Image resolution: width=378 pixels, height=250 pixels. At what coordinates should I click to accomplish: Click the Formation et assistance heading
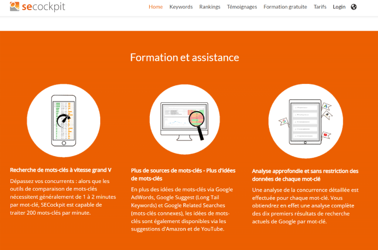point(185,58)
